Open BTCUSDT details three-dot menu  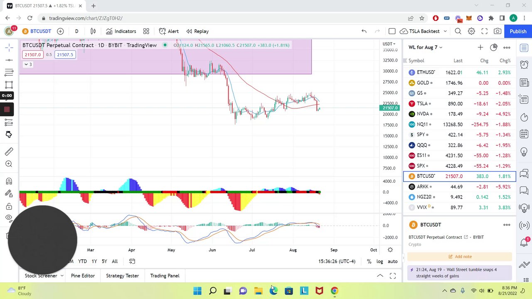507,225
